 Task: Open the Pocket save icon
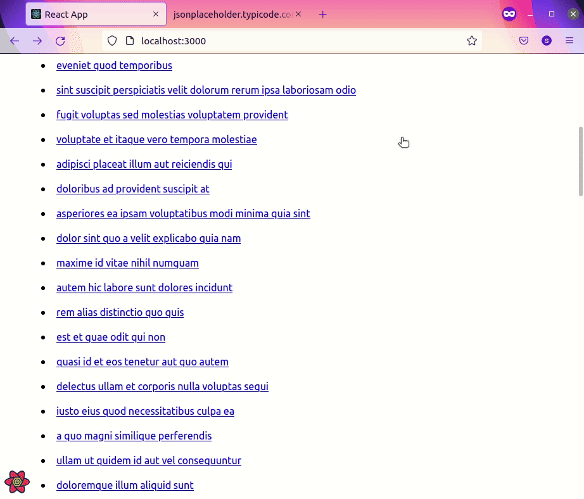[524, 41]
